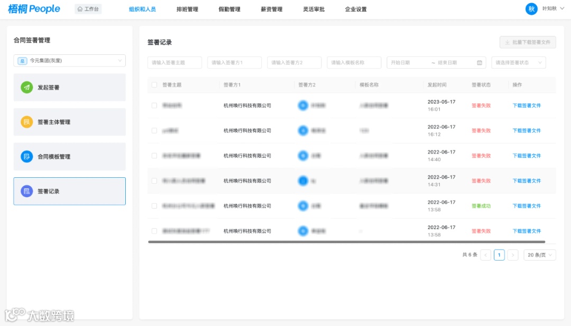
Task: Open 灵活审批 menu
Action: (314, 9)
